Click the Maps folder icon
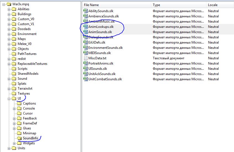 click(x=14, y=39)
